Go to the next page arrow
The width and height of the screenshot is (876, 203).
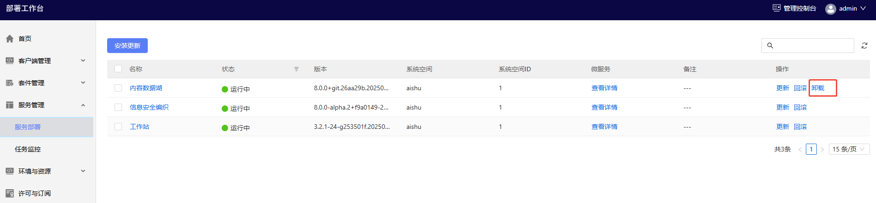[822, 149]
